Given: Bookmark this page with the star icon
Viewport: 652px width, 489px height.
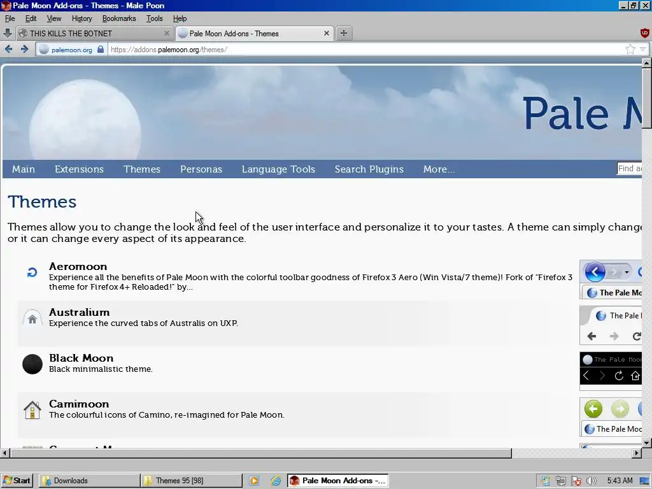Looking at the screenshot, I should (x=630, y=50).
